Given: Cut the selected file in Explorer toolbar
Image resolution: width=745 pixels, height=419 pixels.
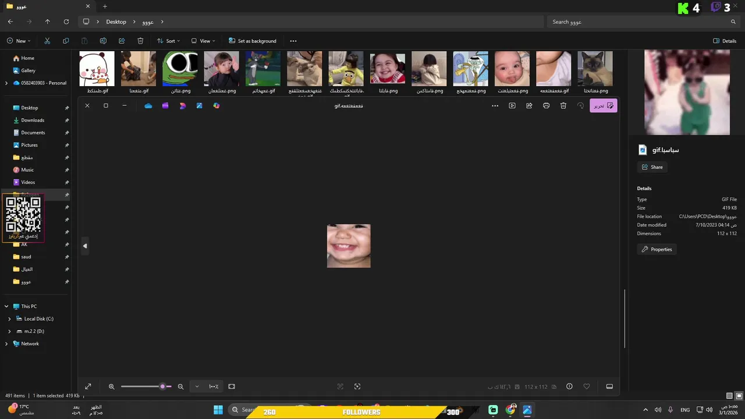Looking at the screenshot, I should pyautogui.click(x=47, y=41).
